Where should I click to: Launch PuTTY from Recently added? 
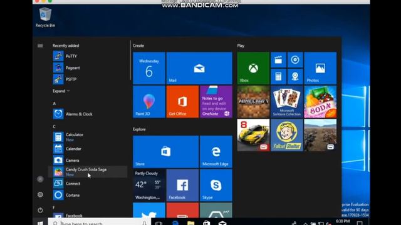(x=88, y=56)
